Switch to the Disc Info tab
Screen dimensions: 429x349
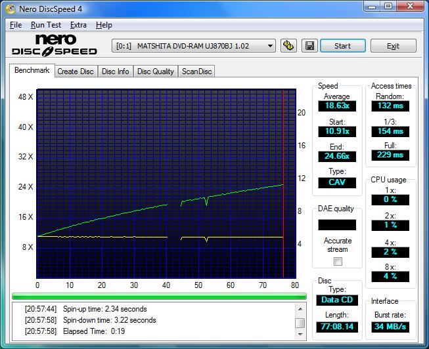pyautogui.click(x=116, y=72)
